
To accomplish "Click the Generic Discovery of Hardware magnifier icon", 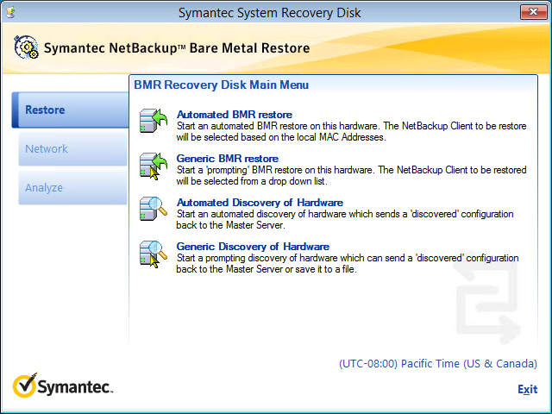I will coord(154,254).
